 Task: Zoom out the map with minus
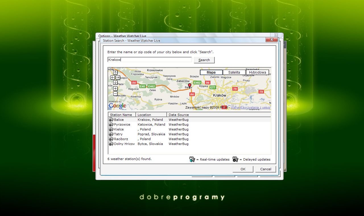coord(115,94)
